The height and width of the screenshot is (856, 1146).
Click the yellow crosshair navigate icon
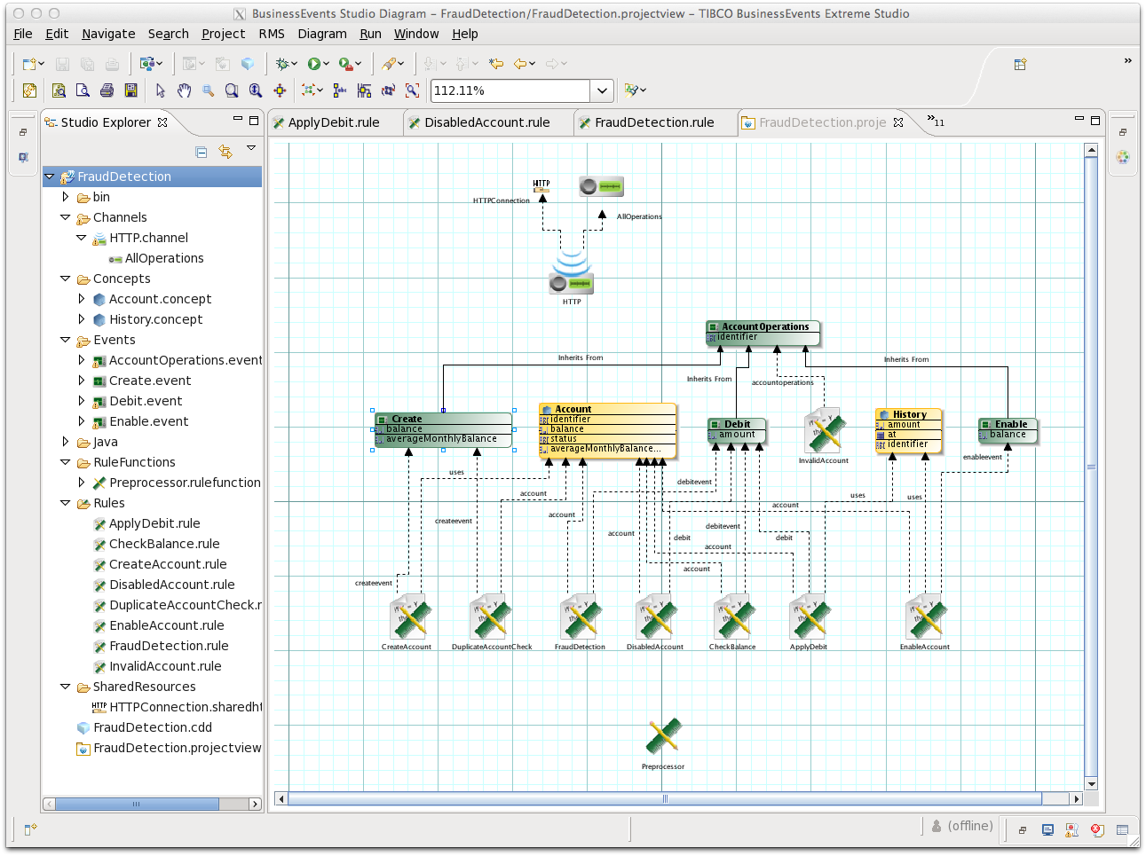(280, 90)
